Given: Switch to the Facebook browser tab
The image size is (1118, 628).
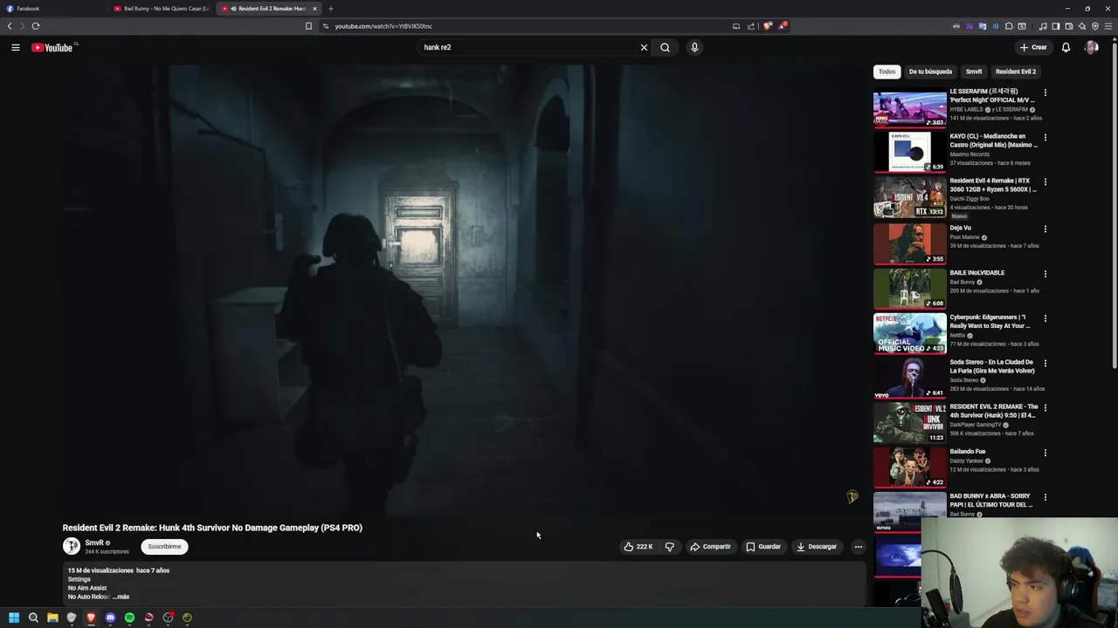Looking at the screenshot, I should 52,9.
